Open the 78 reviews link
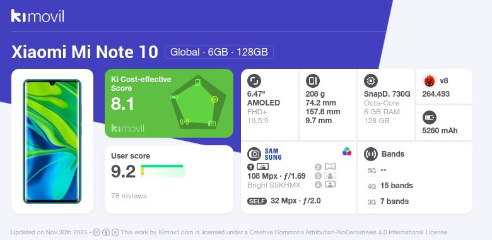492x240 pixels. pyautogui.click(x=129, y=196)
